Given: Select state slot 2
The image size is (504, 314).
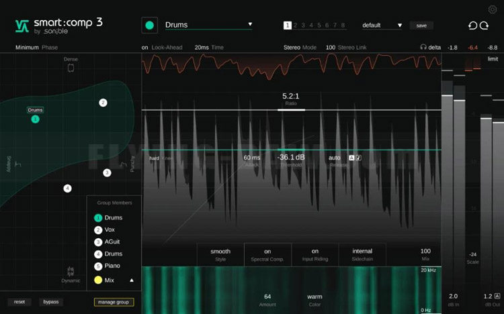Looking at the screenshot, I should (x=296, y=25).
